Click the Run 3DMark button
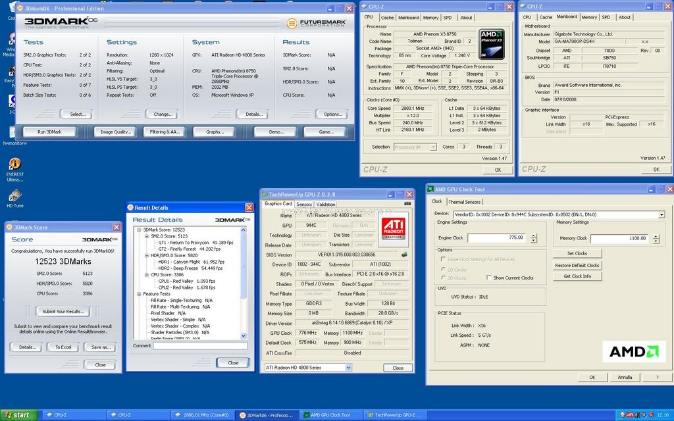The image size is (674, 421). tap(49, 132)
